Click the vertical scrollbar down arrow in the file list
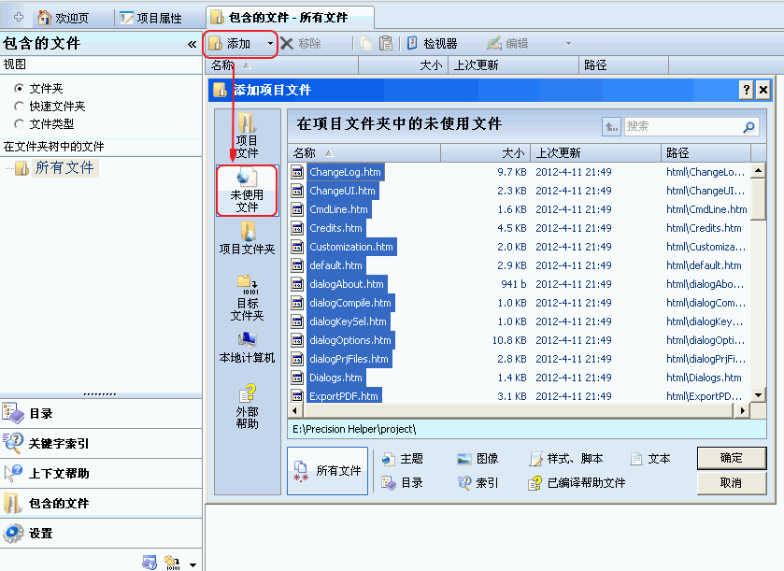Screen dimensions: 784x571 759,395
